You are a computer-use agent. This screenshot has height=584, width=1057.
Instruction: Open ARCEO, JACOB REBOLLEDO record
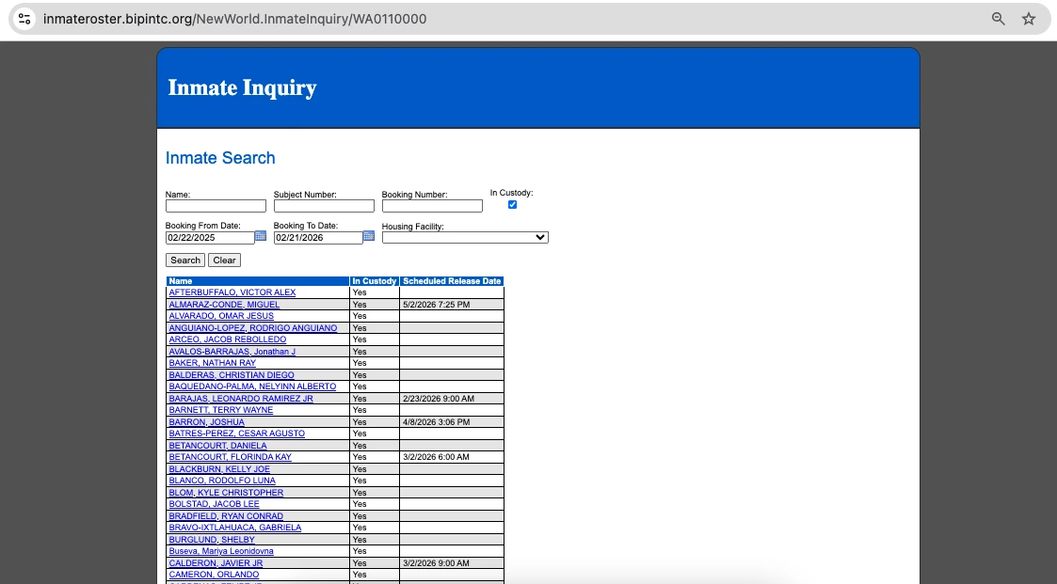(227, 339)
